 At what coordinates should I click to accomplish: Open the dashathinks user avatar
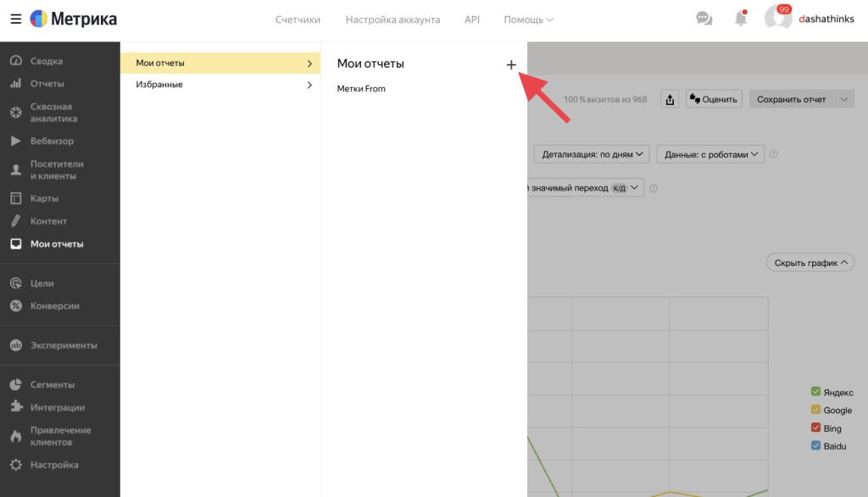tap(777, 19)
